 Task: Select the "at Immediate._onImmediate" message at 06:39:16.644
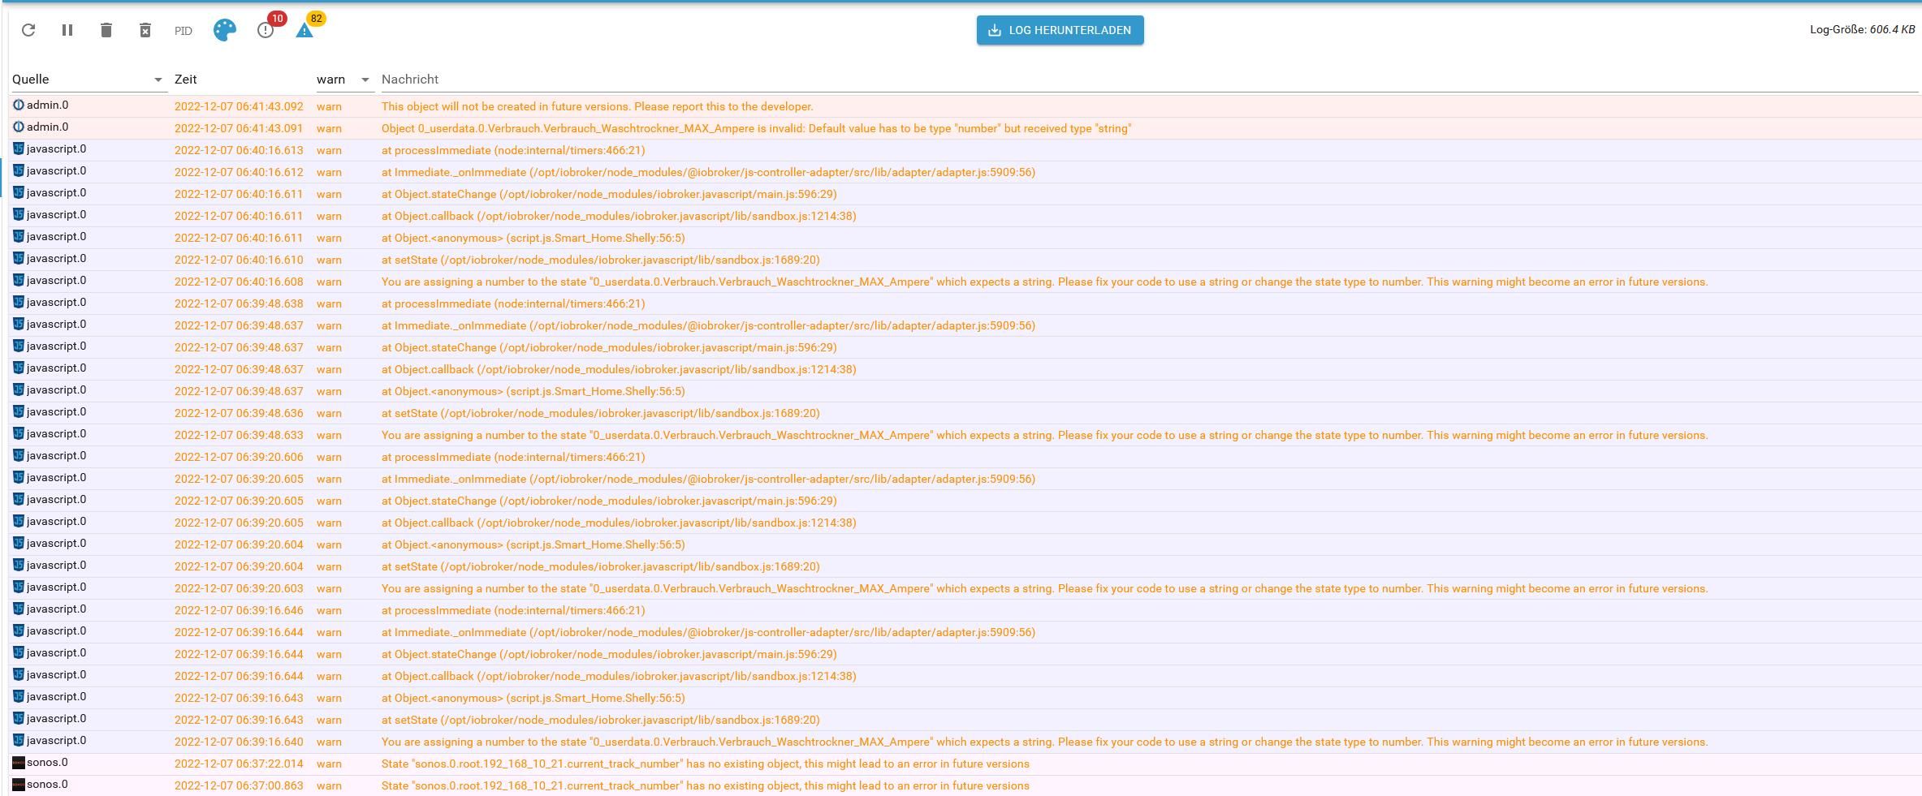pos(708,632)
